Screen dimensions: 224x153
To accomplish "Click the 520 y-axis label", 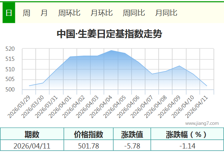I will 10,49.
